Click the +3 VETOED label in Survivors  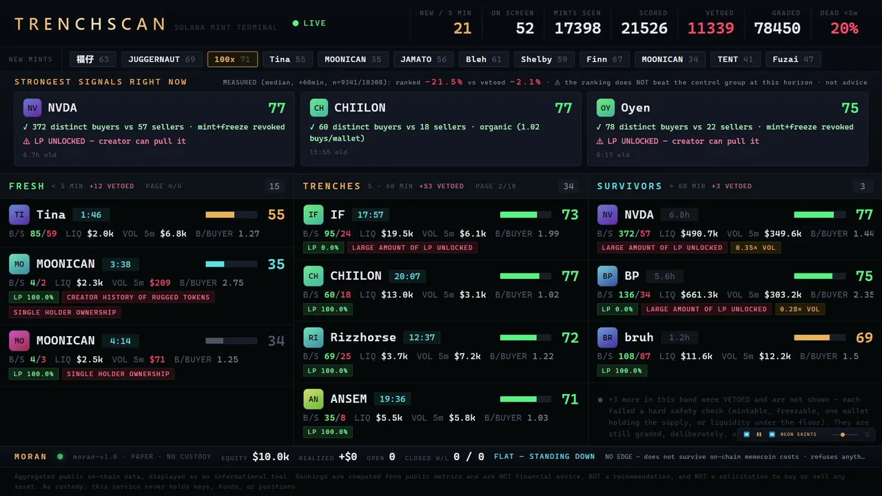pos(731,186)
